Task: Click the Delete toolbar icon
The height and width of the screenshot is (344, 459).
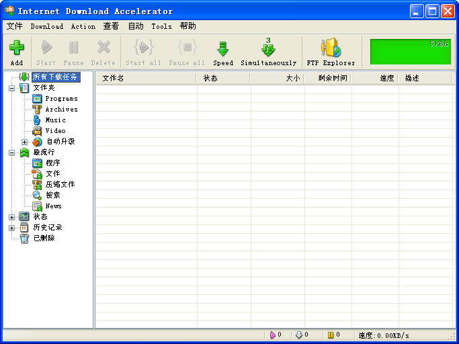Action: click(103, 47)
